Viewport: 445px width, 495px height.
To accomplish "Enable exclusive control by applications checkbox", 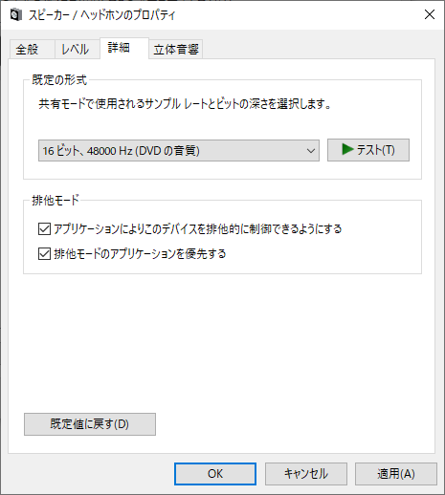I will coord(44,228).
